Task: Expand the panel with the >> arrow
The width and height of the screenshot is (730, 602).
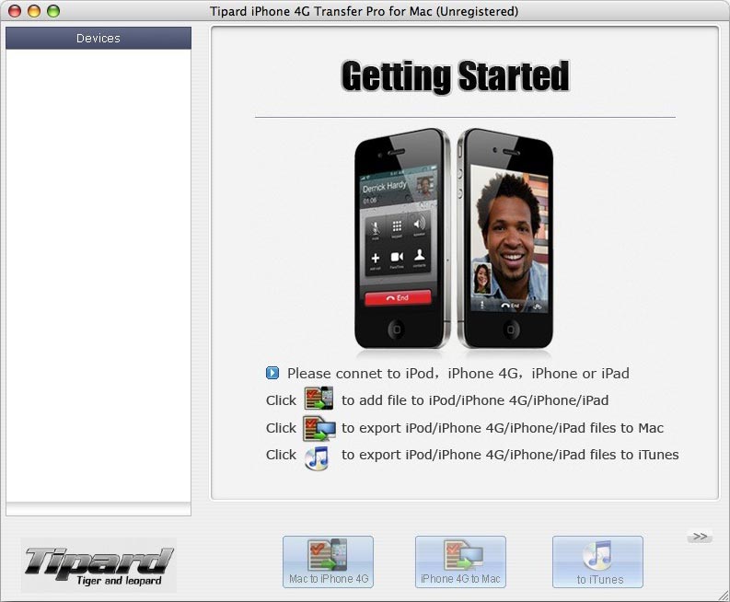Action: click(x=700, y=537)
